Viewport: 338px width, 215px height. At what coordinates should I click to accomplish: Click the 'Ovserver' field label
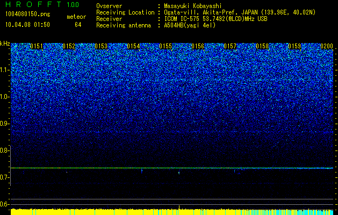(109, 6)
